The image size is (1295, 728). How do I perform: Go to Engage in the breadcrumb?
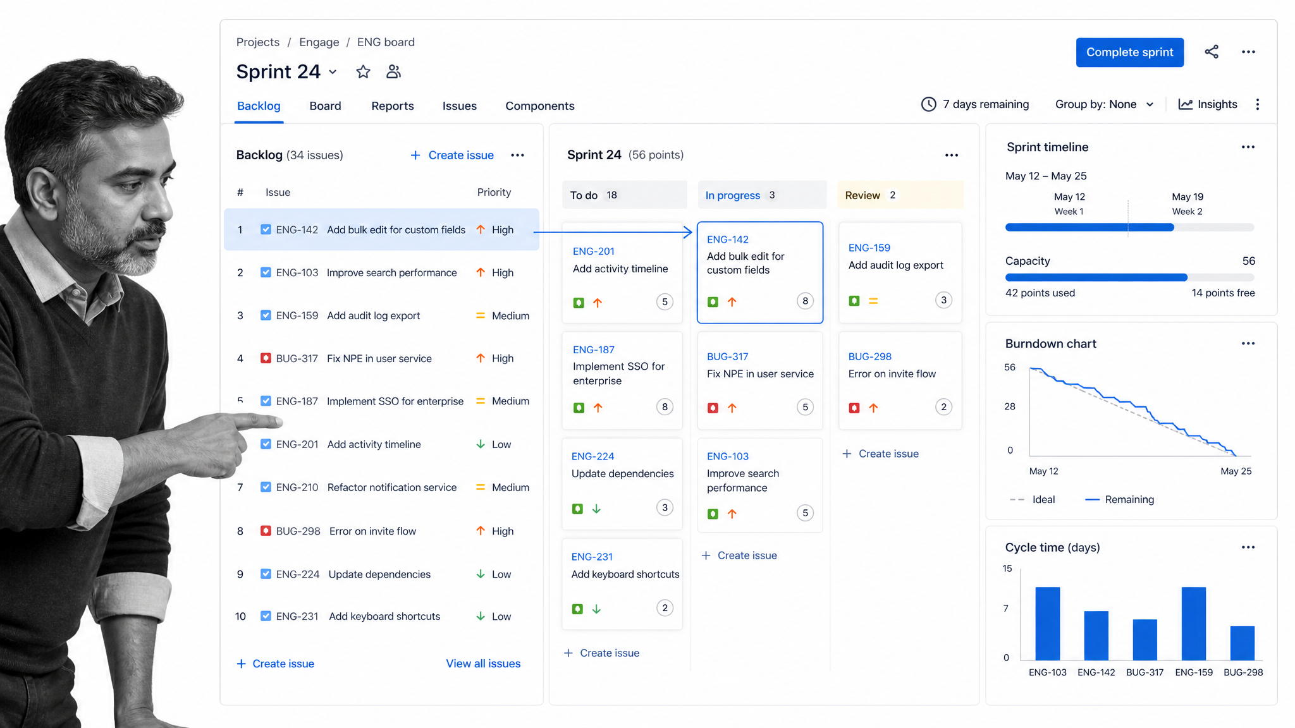pos(319,42)
